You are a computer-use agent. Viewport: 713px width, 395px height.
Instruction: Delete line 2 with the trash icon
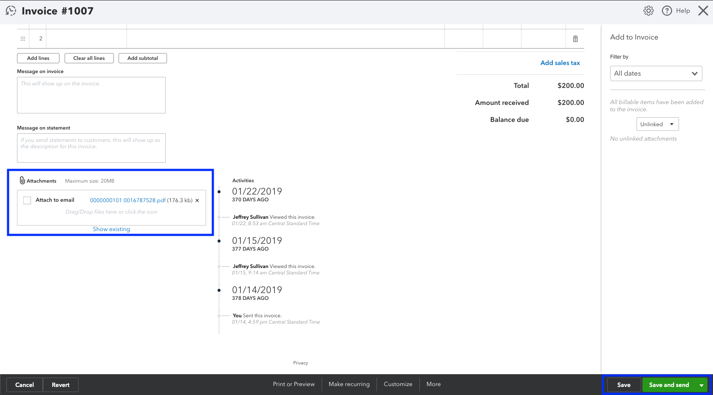[x=575, y=39]
